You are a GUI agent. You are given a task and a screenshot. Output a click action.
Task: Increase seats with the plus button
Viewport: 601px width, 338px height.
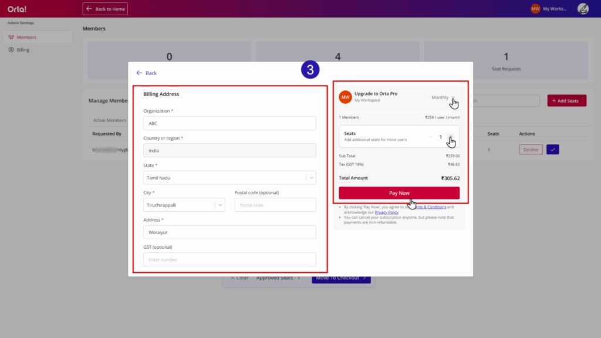[450, 137]
